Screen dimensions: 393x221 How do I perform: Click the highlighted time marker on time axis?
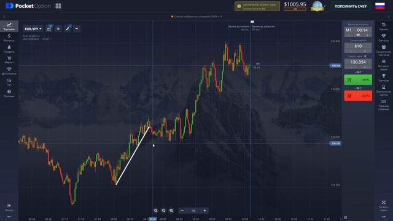point(153,219)
